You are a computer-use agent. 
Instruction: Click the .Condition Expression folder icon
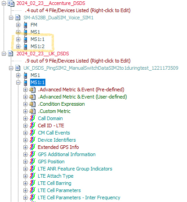(32, 104)
